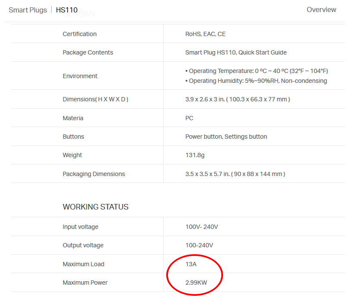Click the Packaging Dimensions label
This screenshot has height=301, width=363.
coord(94,174)
